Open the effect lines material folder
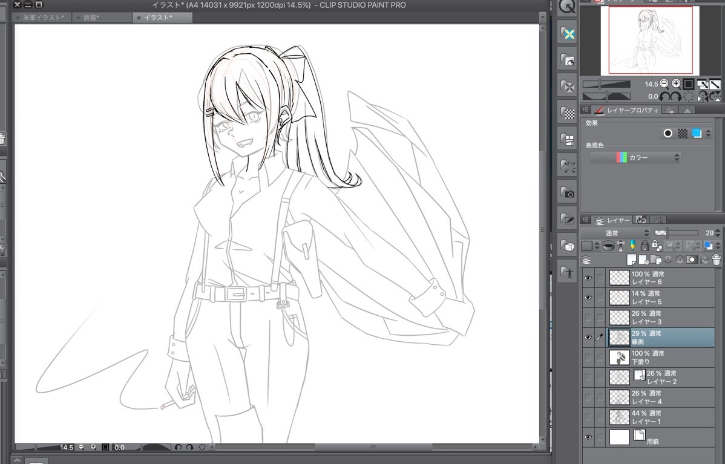The width and height of the screenshot is (725, 464). click(x=567, y=165)
